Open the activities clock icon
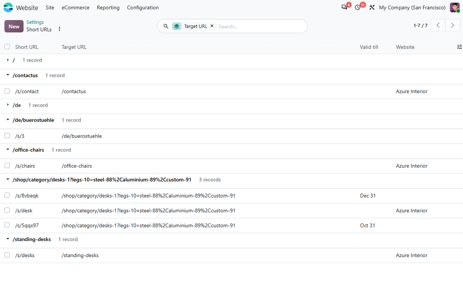Image resolution: width=463 pixels, height=301 pixels. [358, 7]
